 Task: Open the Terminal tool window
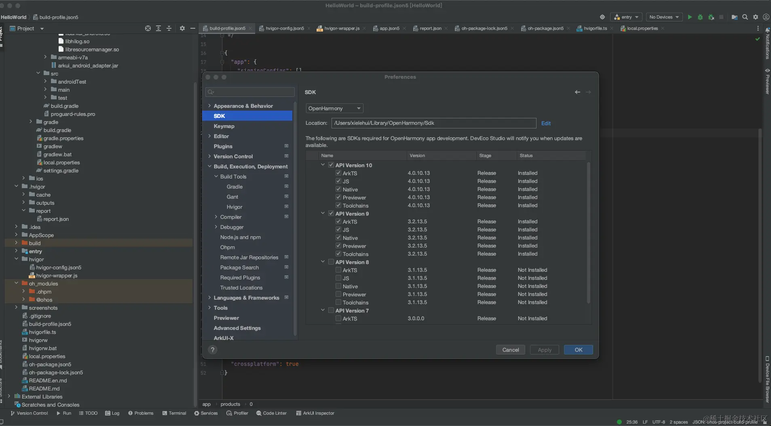coord(174,413)
